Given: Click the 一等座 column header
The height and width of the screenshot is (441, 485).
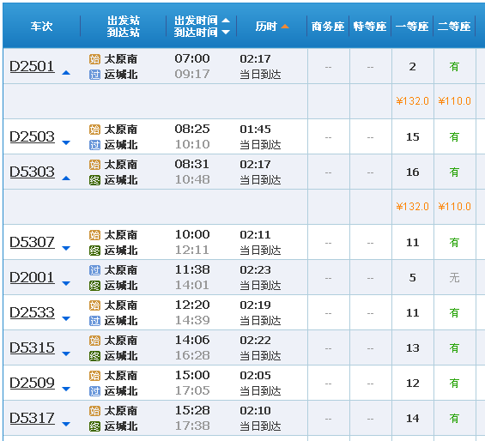Looking at the screenshot, I should coord(412,27).
